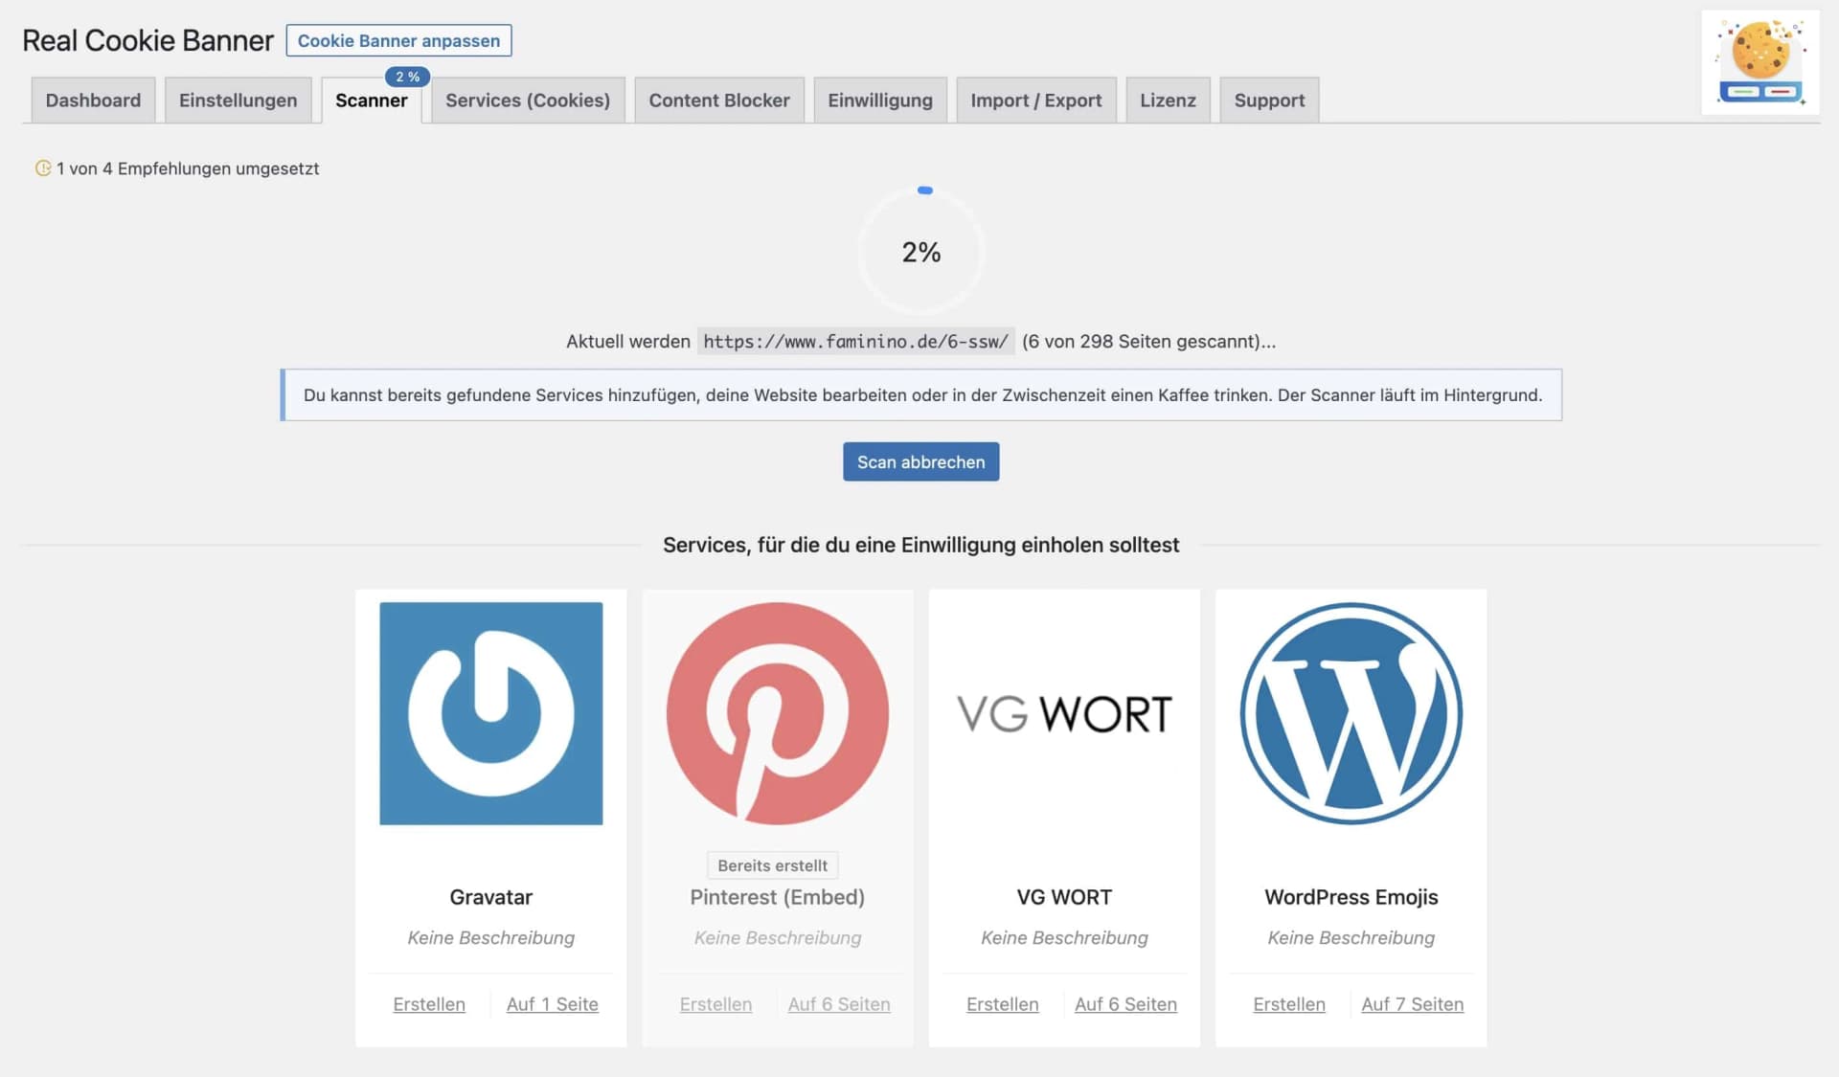Click the Cookie Banner anpassen button
Image resolution: width=1839 pixels, height=1077 pixels.
pos(398,40)
